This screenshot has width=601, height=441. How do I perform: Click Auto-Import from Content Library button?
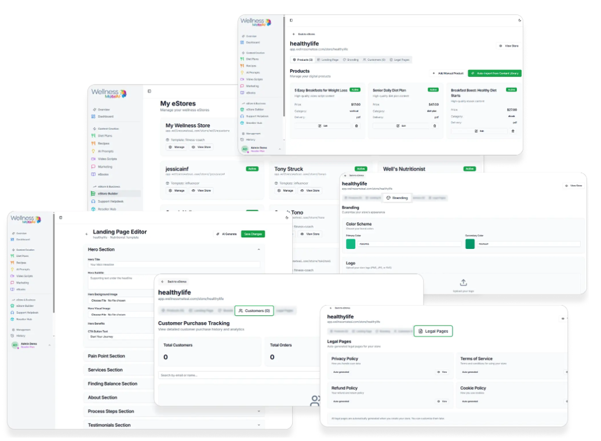click(x=494, y=73)
